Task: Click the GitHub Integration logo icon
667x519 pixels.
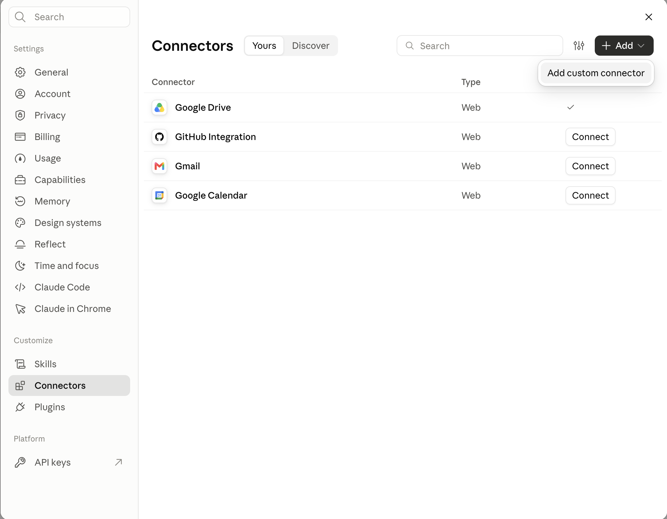Action: point(159,137)
